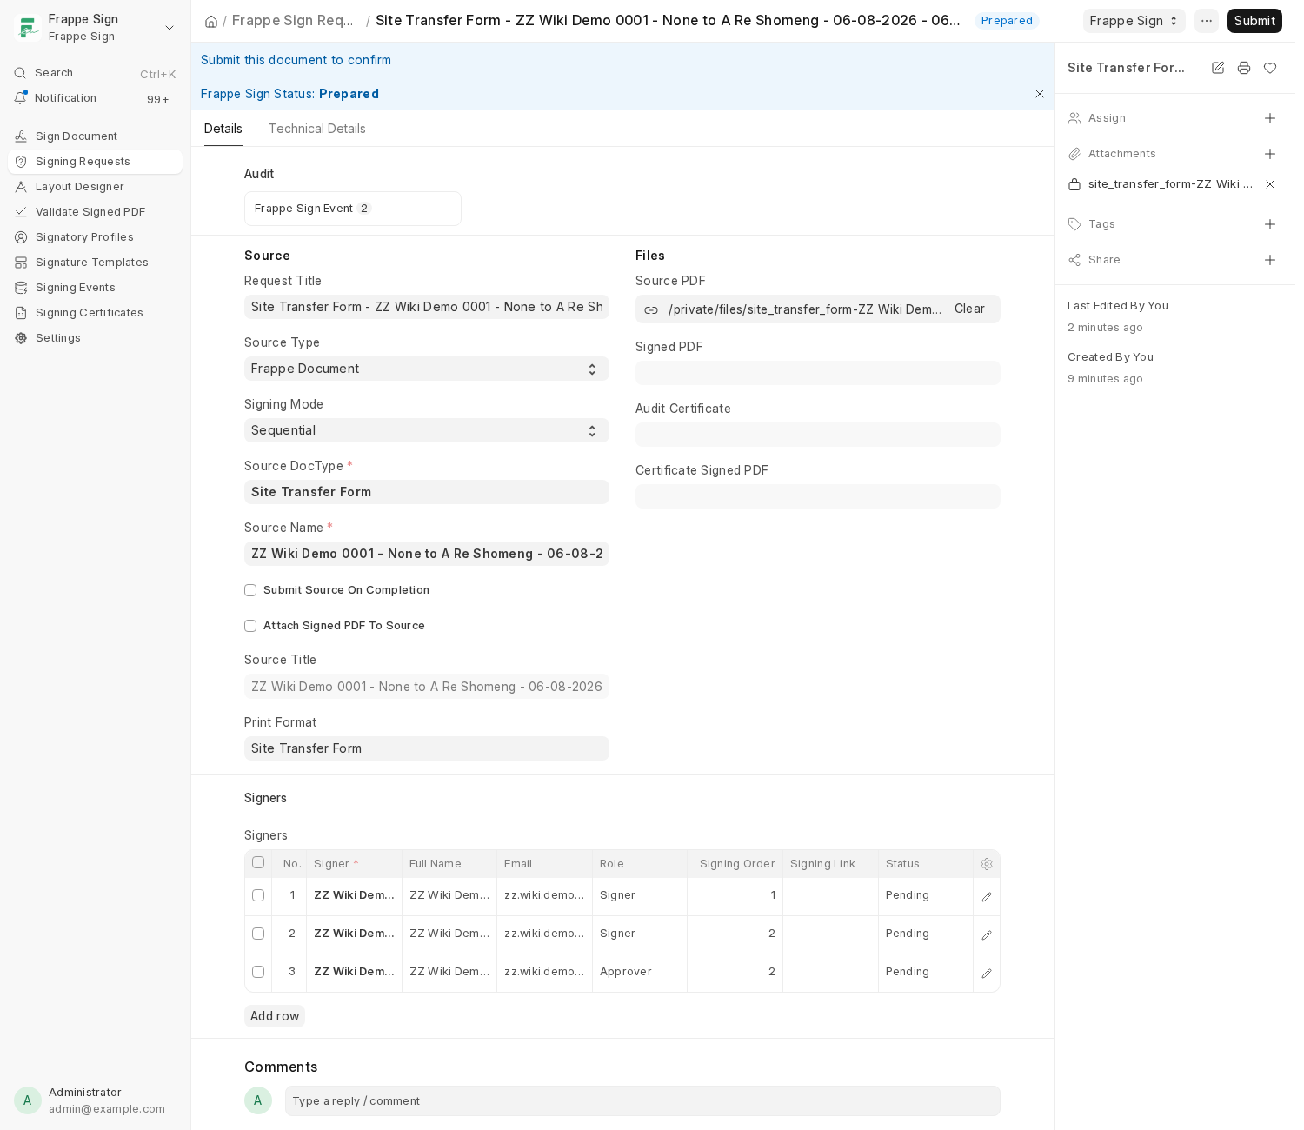The image size is (1304, 1130).
Task: Select signer row 1 checkbox
Action: (258, 895)
